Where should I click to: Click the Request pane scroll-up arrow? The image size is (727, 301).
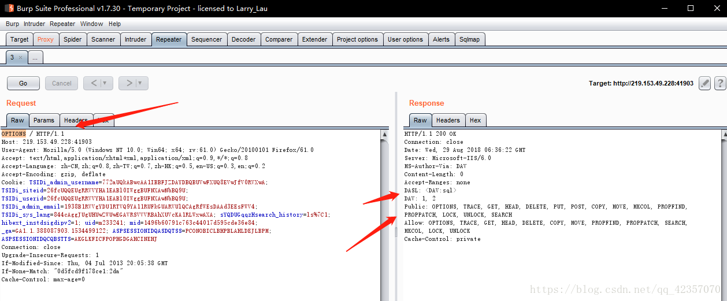[385, 134]
